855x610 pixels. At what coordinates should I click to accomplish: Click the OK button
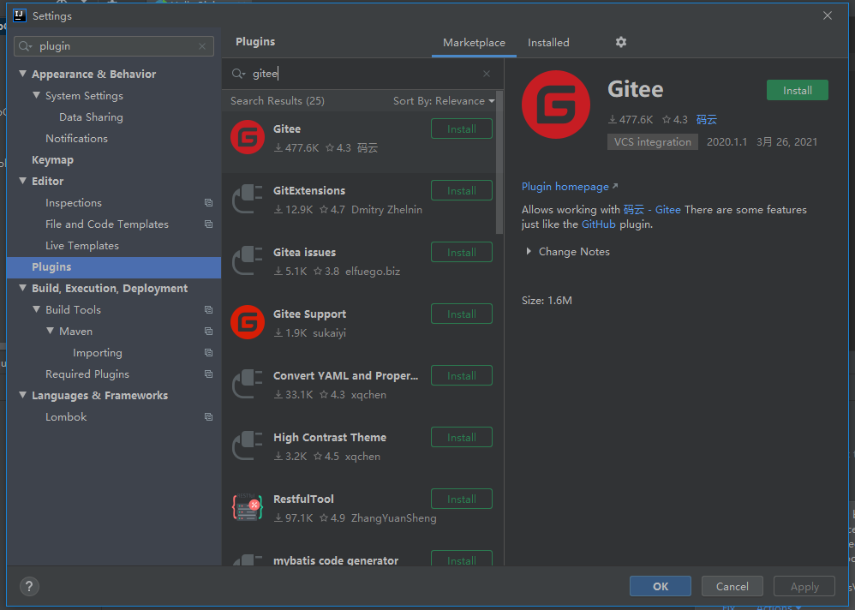point(661,587)
